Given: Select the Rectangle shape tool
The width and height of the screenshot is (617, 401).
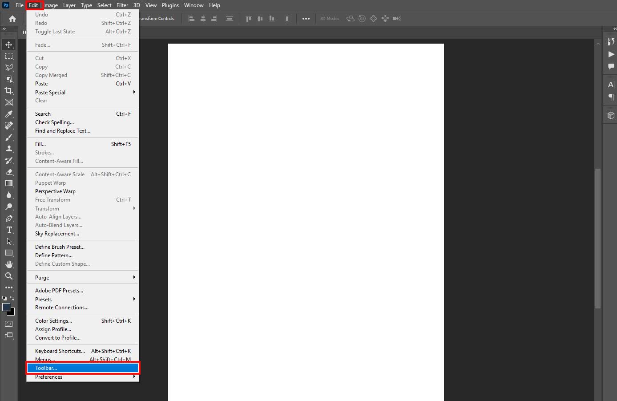Looking at the screenshot, I should coord(8,253).
